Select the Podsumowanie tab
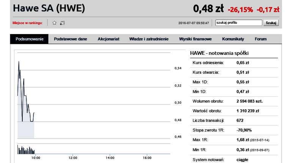 pyautogui.click(x=30, y=39)
